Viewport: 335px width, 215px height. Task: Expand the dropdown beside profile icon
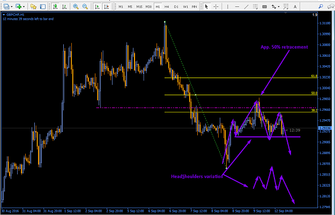point(12,7)
